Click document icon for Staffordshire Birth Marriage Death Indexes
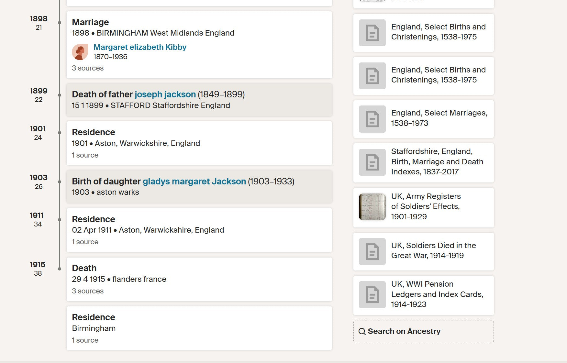This screenshot has height=363, width=567. pyautogui.click(x=372, y=162)
